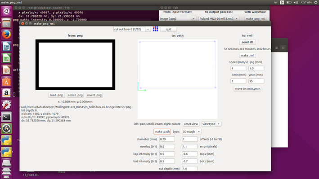319x179 pixels.
Task: Launch Firefox from the dock
Action: pos(6,35)
